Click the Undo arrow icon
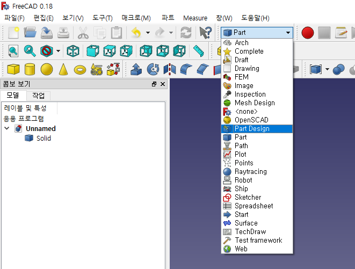The image size is (355, 269). [x=136, y=33]
